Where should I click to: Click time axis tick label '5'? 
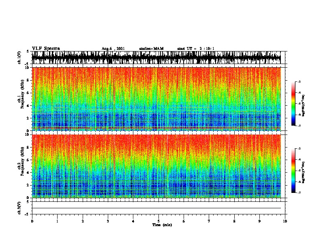click(x=158, y=221)
